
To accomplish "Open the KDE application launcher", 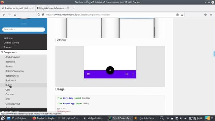I will (3, 118).
